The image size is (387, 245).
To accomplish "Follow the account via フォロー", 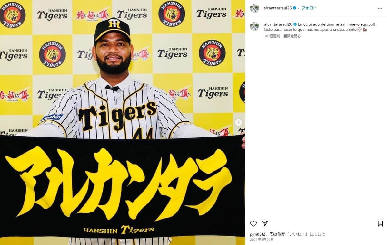I will [x=309, y=8].
